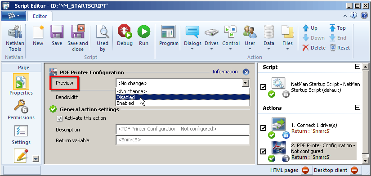Select Enabled in the Preview list

point(183,103)
